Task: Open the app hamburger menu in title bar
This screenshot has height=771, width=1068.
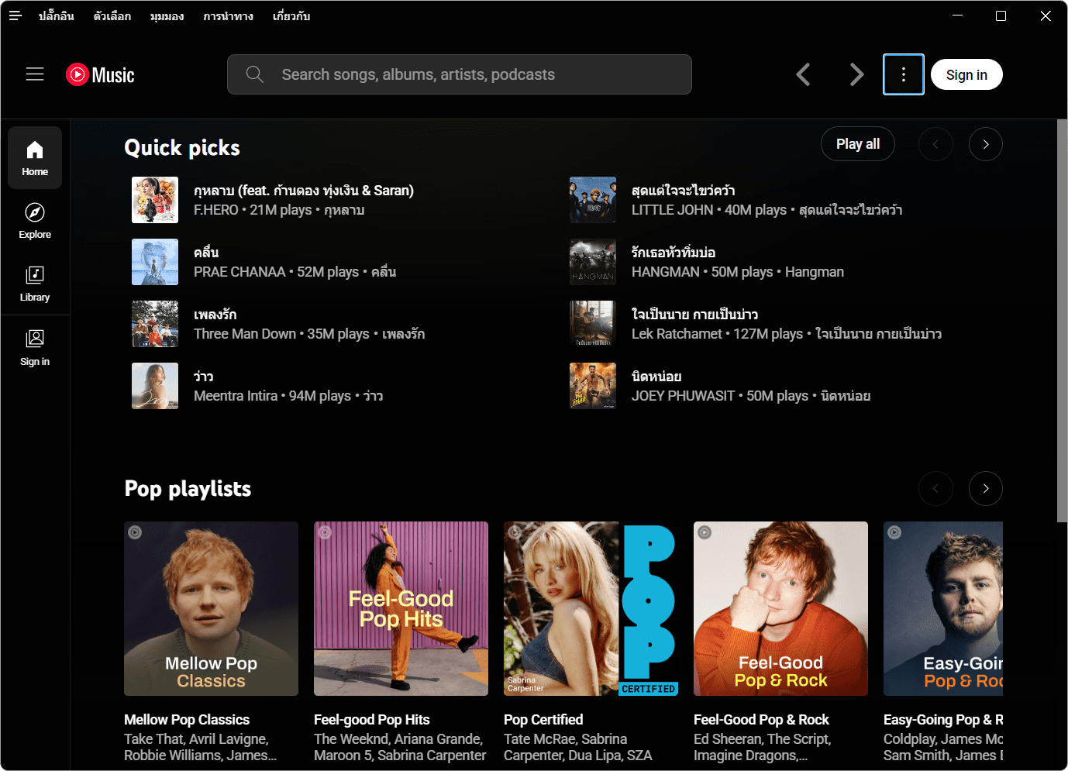Action: click(x=16, y=15)
